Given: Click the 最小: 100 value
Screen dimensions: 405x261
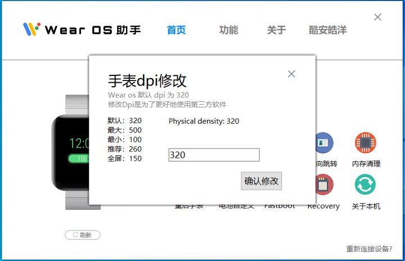Looking at the screenshot, I should coord(124,139).
